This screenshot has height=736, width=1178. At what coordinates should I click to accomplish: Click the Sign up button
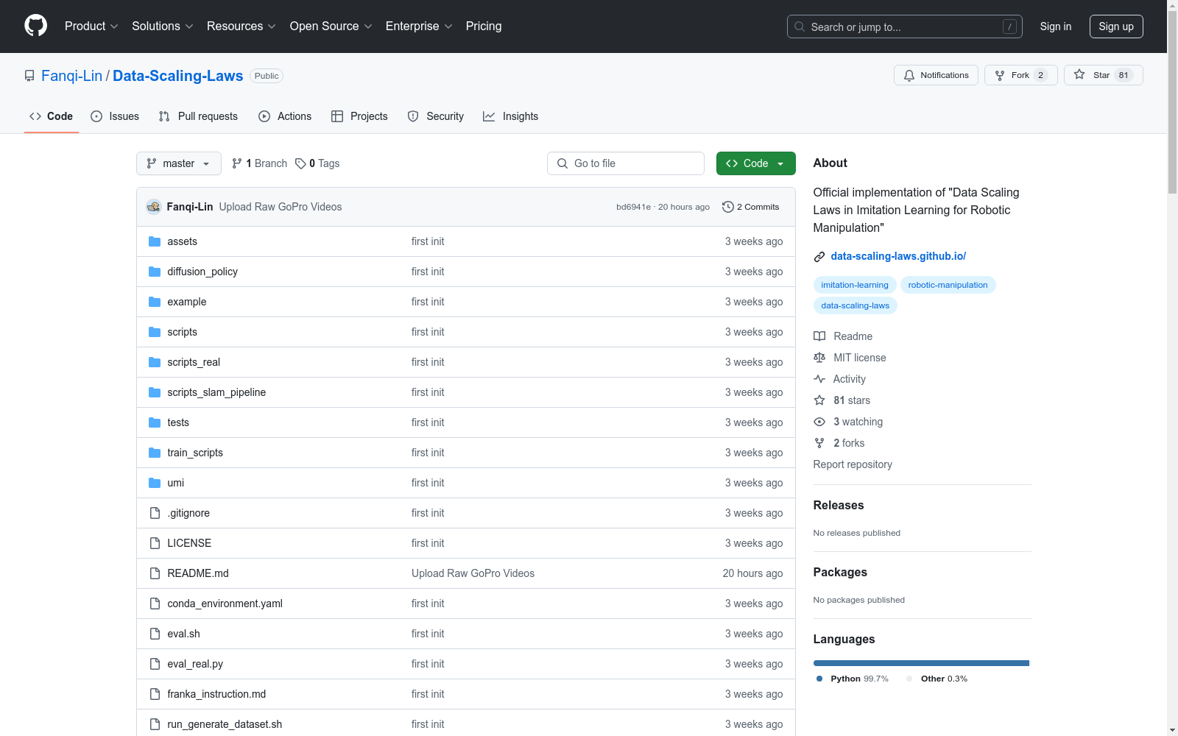point(1115,26)
